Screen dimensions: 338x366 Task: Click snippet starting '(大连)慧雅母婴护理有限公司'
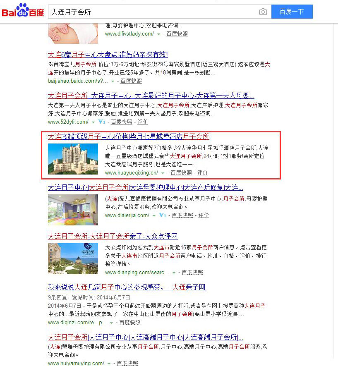click(x=158, y=351)
